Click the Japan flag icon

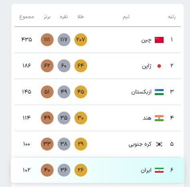[x=159, y=66]
